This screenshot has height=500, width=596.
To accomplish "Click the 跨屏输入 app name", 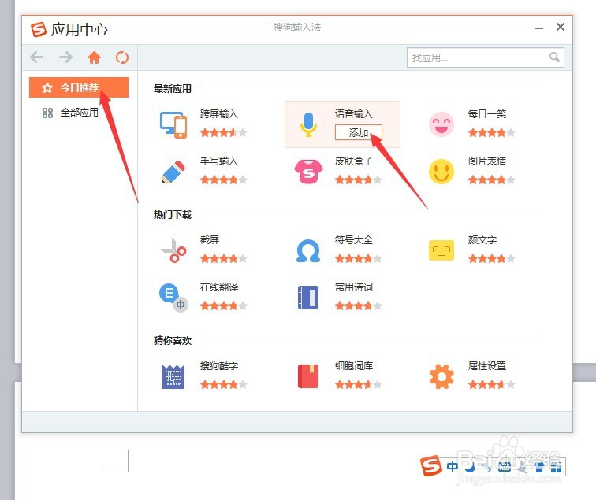I will click(x=219, y=114).
